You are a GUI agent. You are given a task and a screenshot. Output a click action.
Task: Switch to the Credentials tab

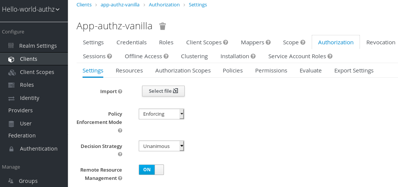click(x=132, y=42)
